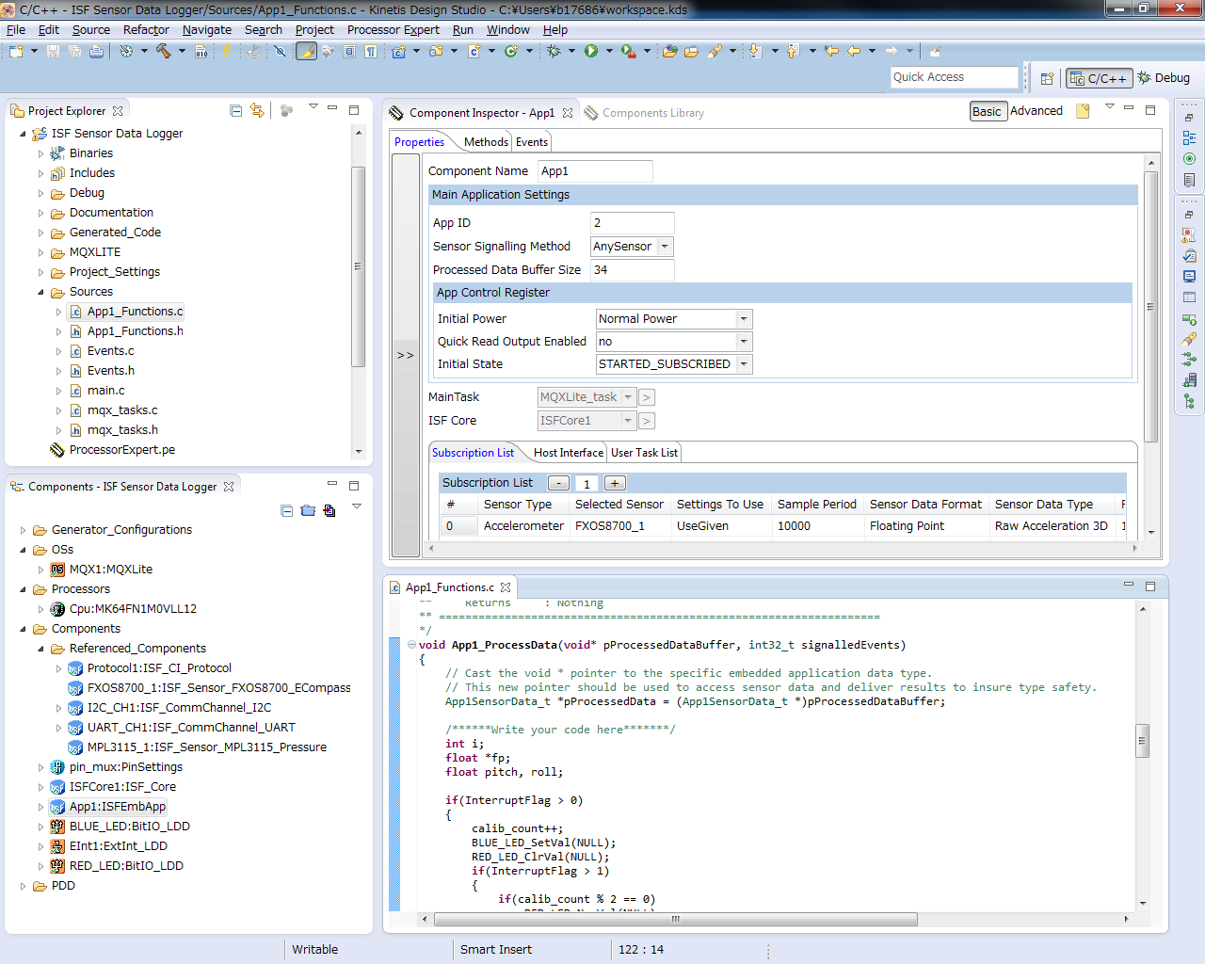Click the Component Name input field
This screenshot has height=964, width=1205.
pos(595,171)
